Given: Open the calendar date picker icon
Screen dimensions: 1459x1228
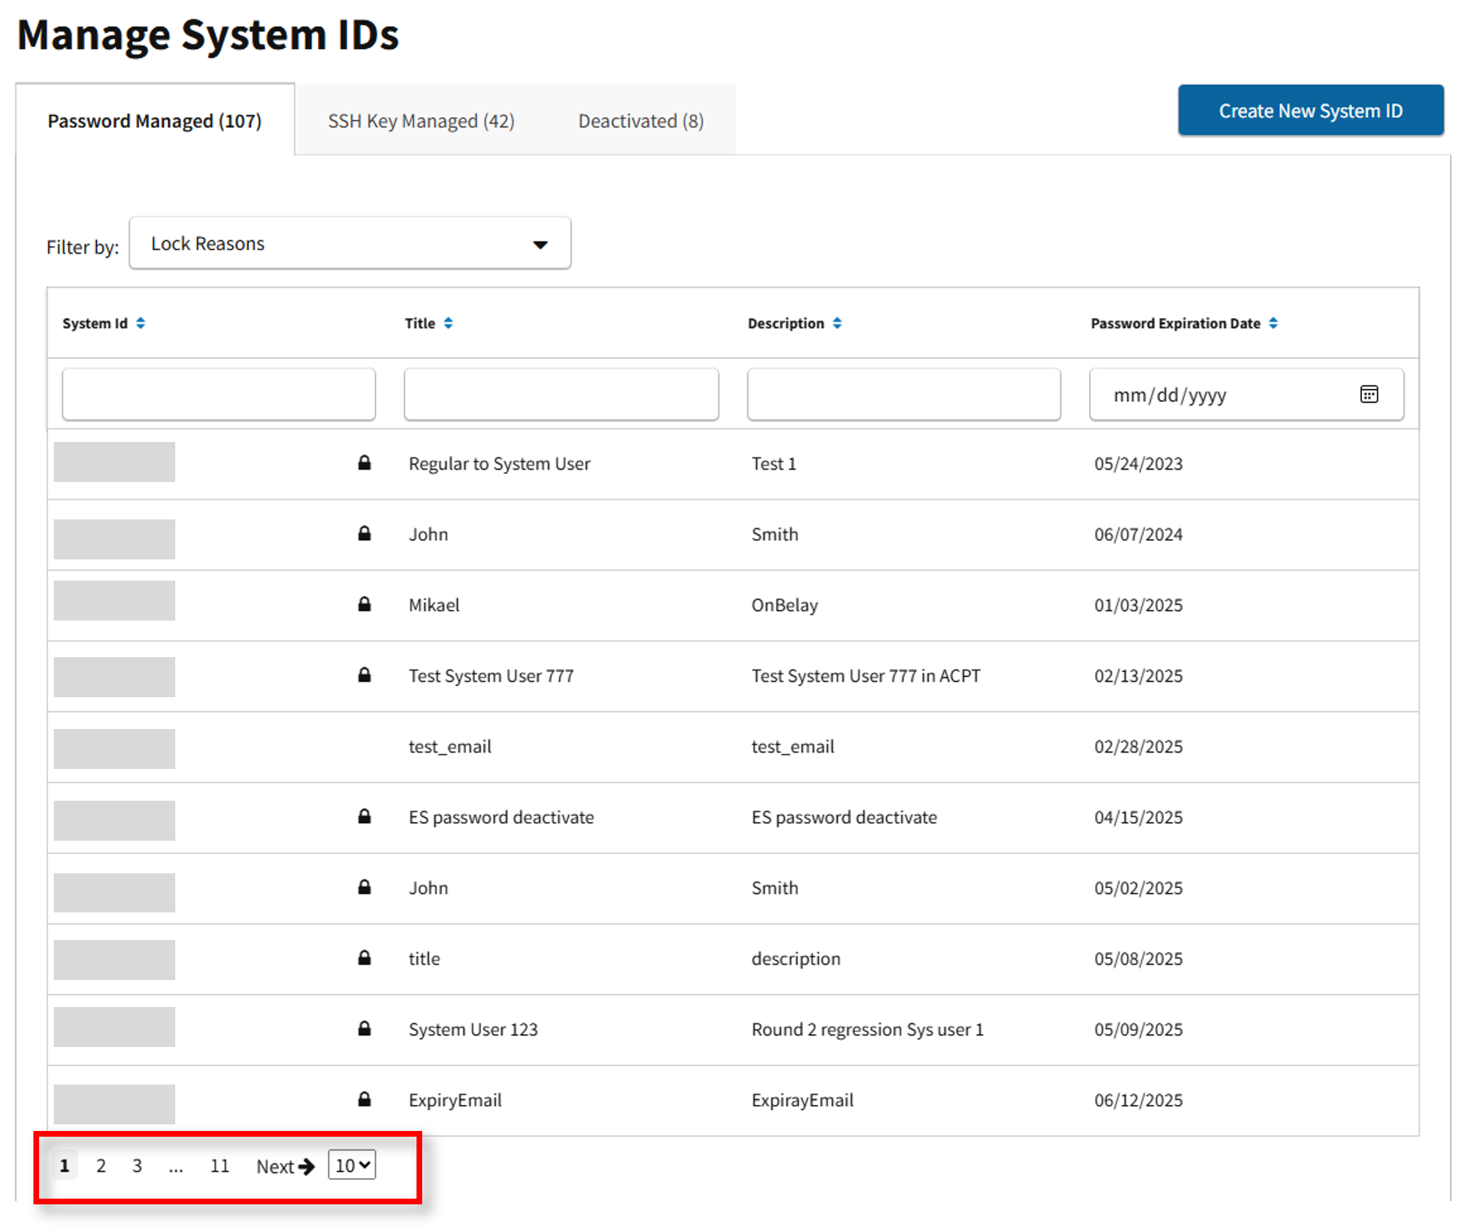Looking at the screenshot, I should click(1369, 395).
